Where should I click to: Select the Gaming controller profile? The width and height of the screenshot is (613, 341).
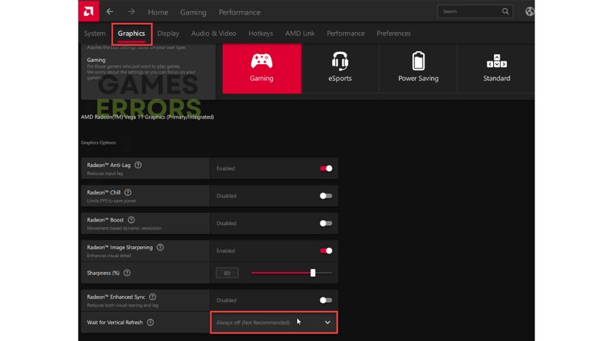pyautogui.click(x=262, y=68)
